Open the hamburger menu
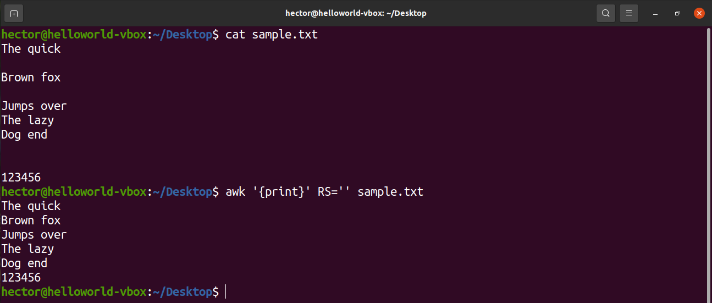This screenshot has height=303, width=712. click(629, 13)
